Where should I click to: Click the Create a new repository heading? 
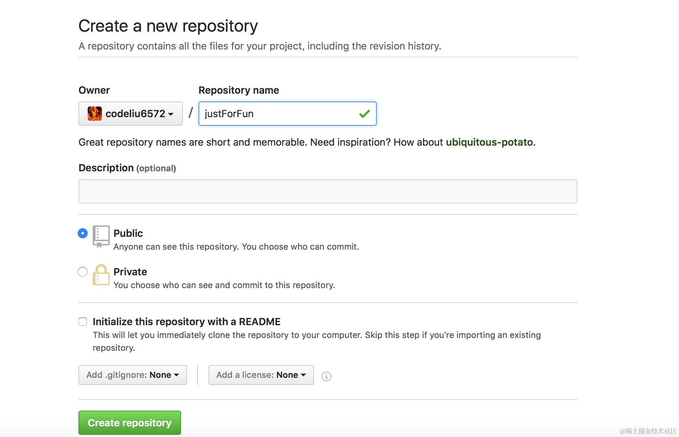click(x=168, y=26)
